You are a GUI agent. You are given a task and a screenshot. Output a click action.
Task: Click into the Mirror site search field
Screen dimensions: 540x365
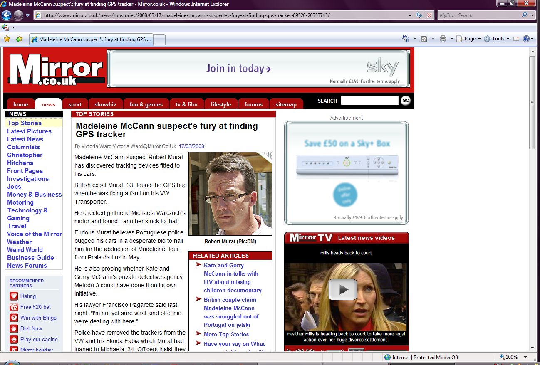(x=369, y=101)
